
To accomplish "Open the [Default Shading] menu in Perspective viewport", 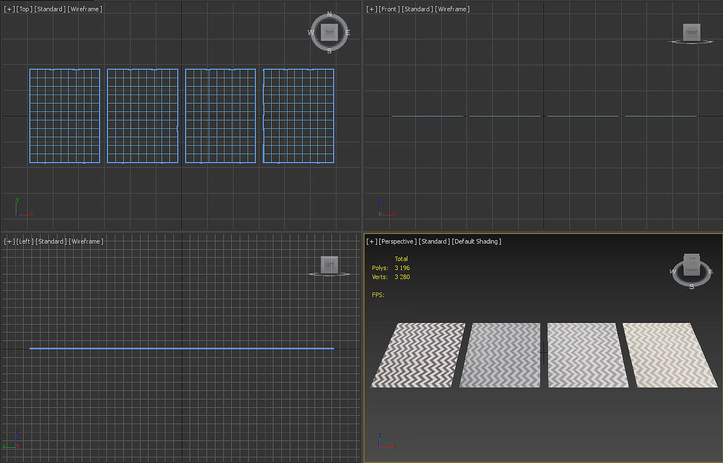I will (x=477, y=241).
